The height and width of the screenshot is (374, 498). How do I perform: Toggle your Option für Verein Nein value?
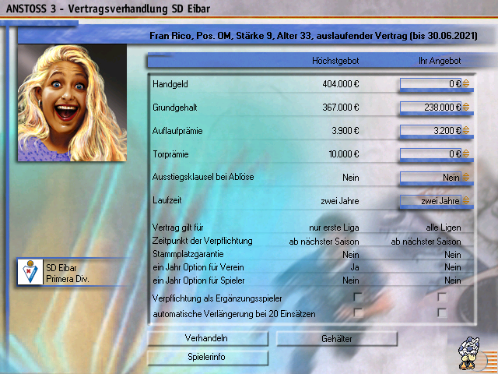click(x=453, y=267)
